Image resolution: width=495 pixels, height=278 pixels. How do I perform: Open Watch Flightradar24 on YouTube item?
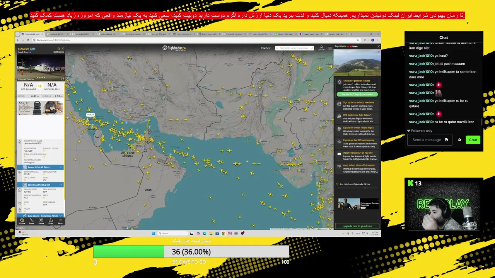[357, 156]
